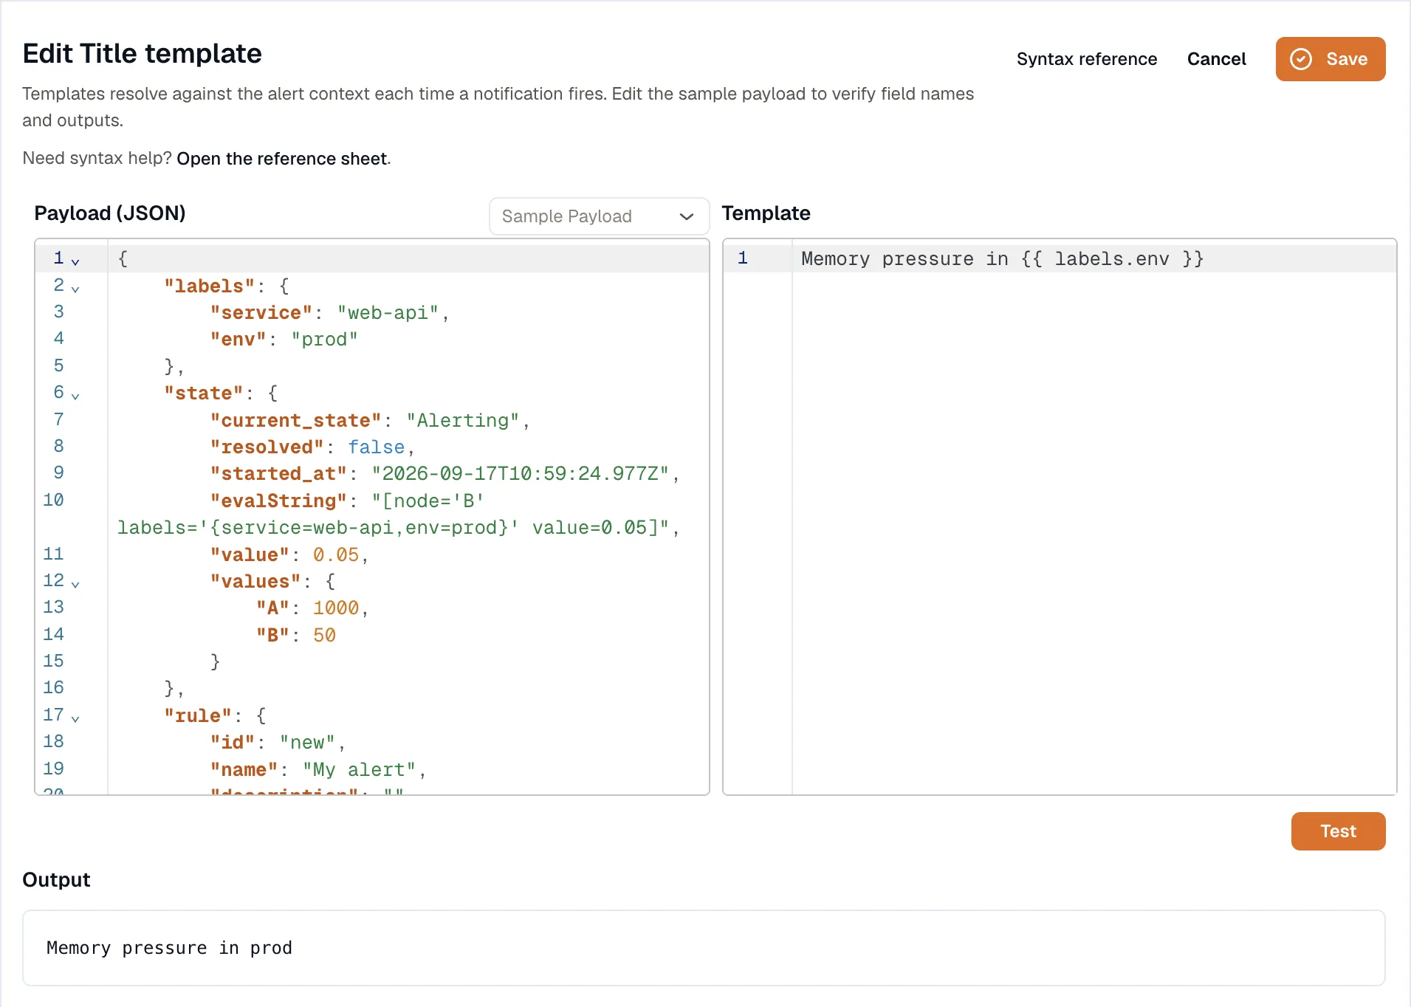Click the "new" id value
The width and height of the screenshot is (1411, 1007).
click(x=307, y=743)
